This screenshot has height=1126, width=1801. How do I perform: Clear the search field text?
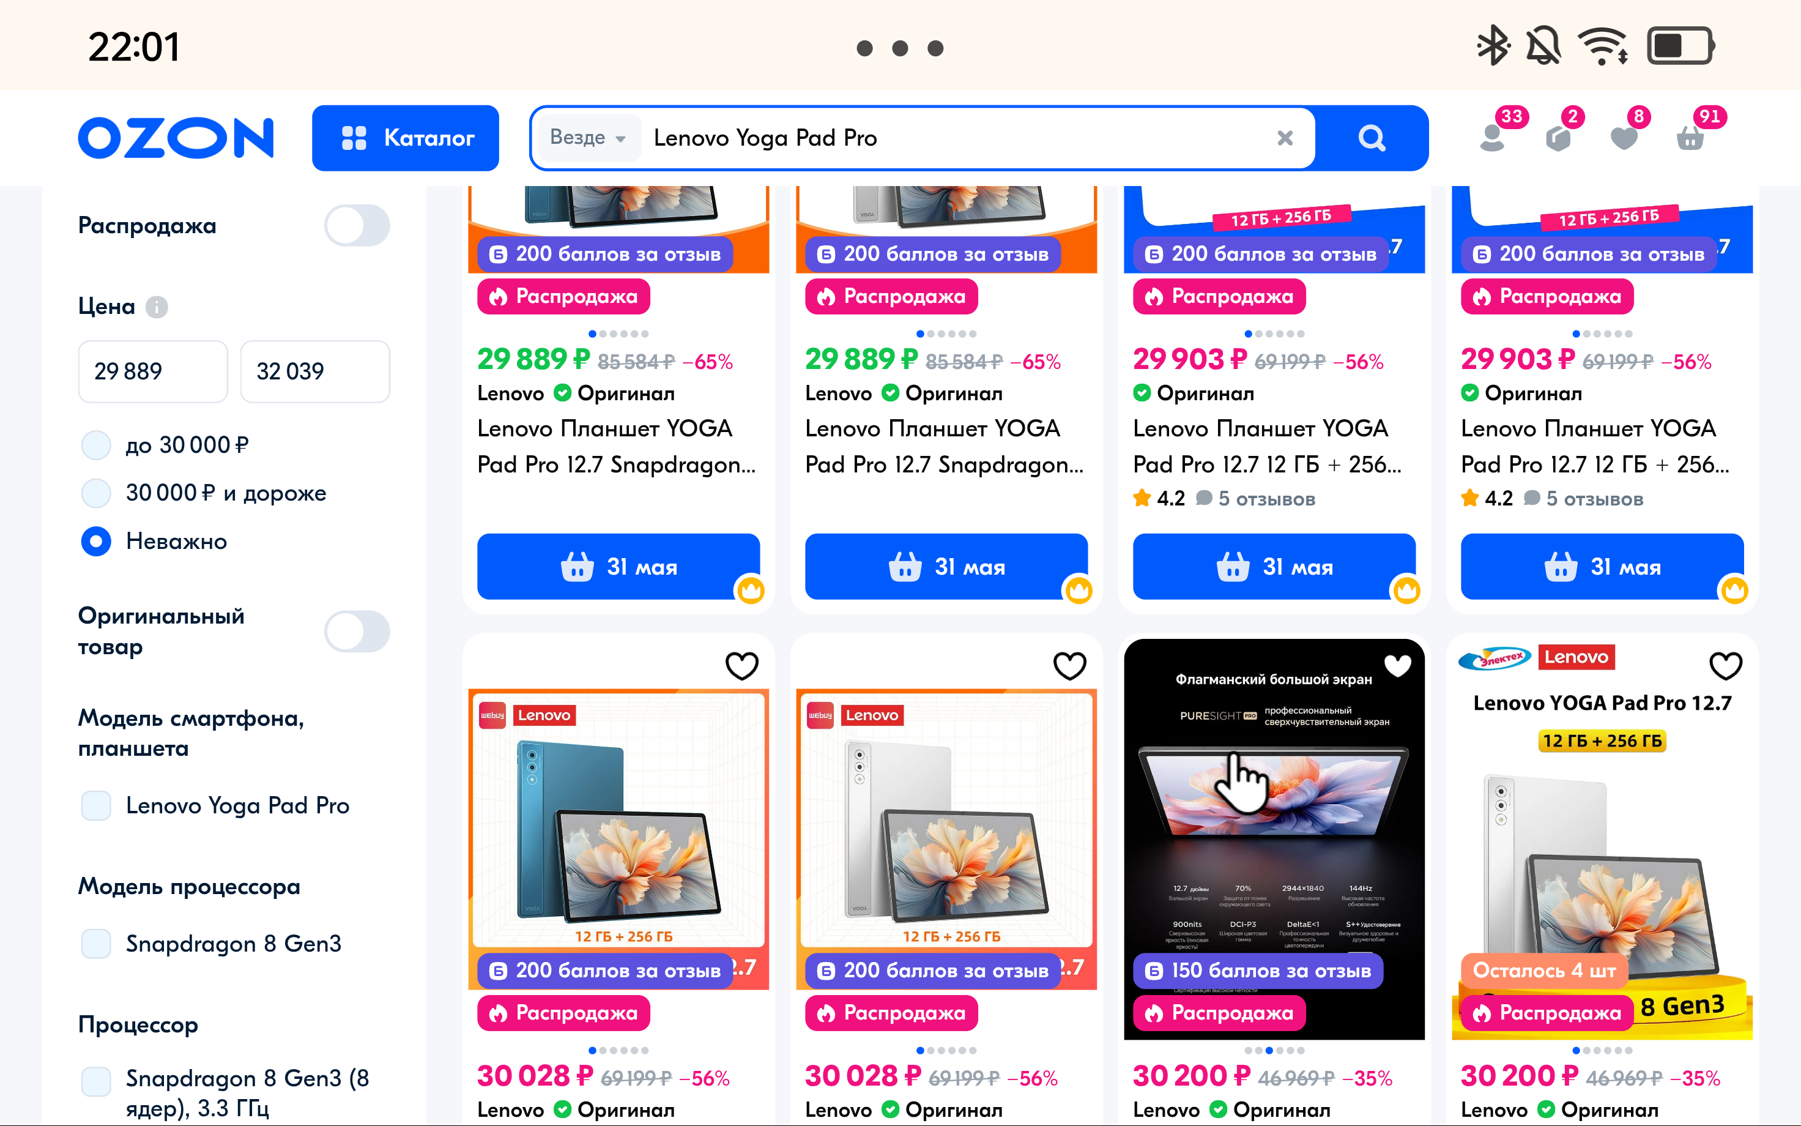click(x=1285, y=138)
